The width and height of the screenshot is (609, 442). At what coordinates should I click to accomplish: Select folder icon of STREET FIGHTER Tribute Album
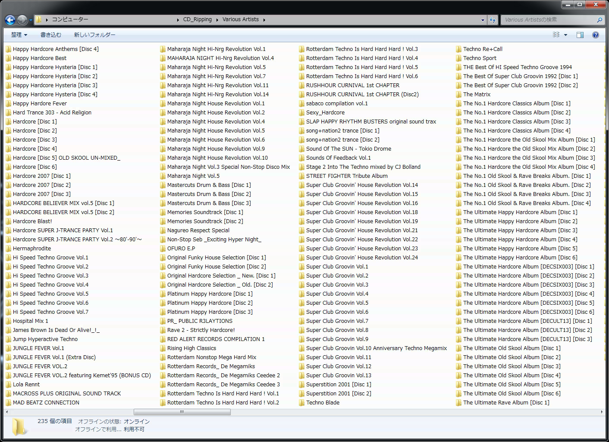pos(301,176)
